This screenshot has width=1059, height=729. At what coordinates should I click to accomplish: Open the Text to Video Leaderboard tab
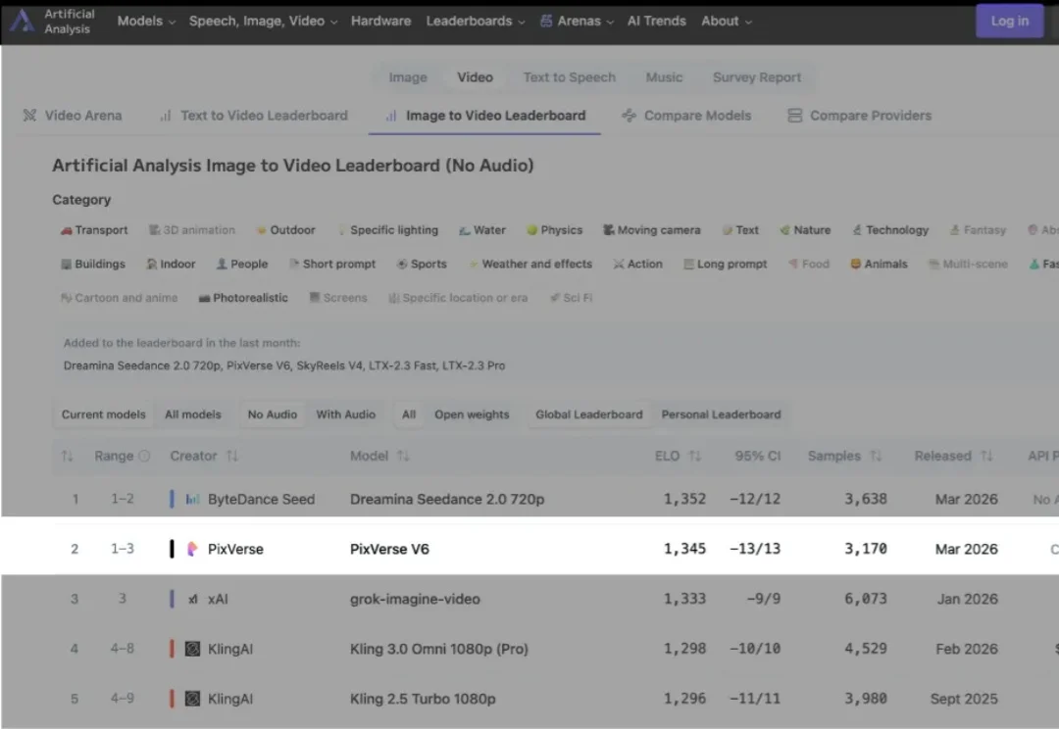click(x=264, y=115)
